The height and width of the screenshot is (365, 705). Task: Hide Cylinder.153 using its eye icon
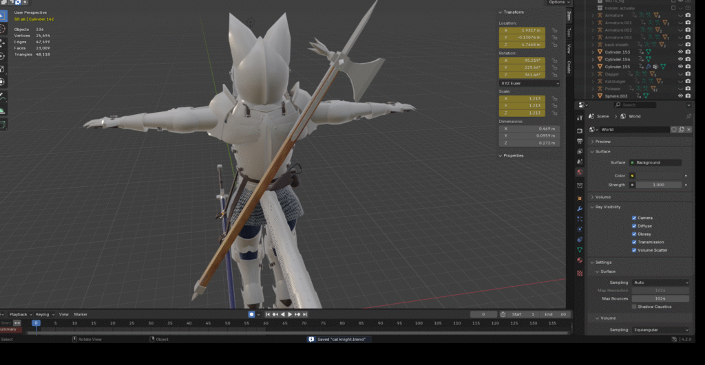click(x=680, y=52)
